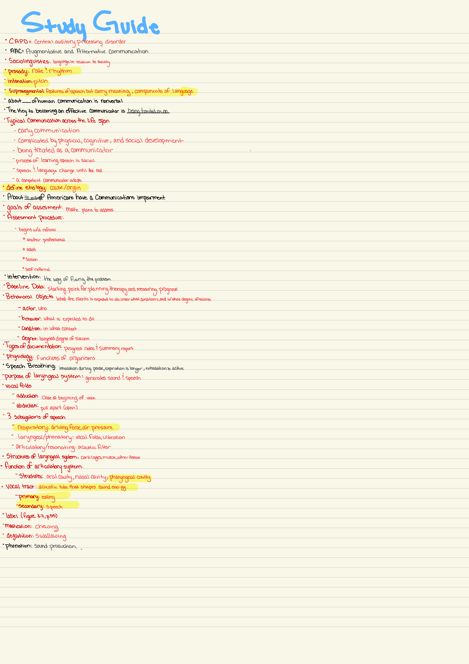
Task: Click "deglutition: swallowing" line
Action: [x=37, y=536]
